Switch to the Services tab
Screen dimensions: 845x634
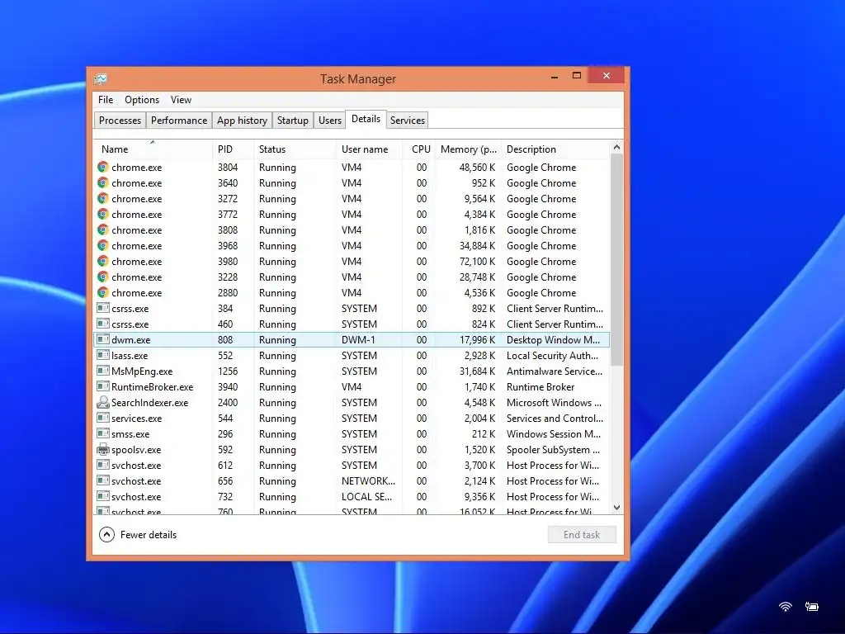[x=408, y=121]
